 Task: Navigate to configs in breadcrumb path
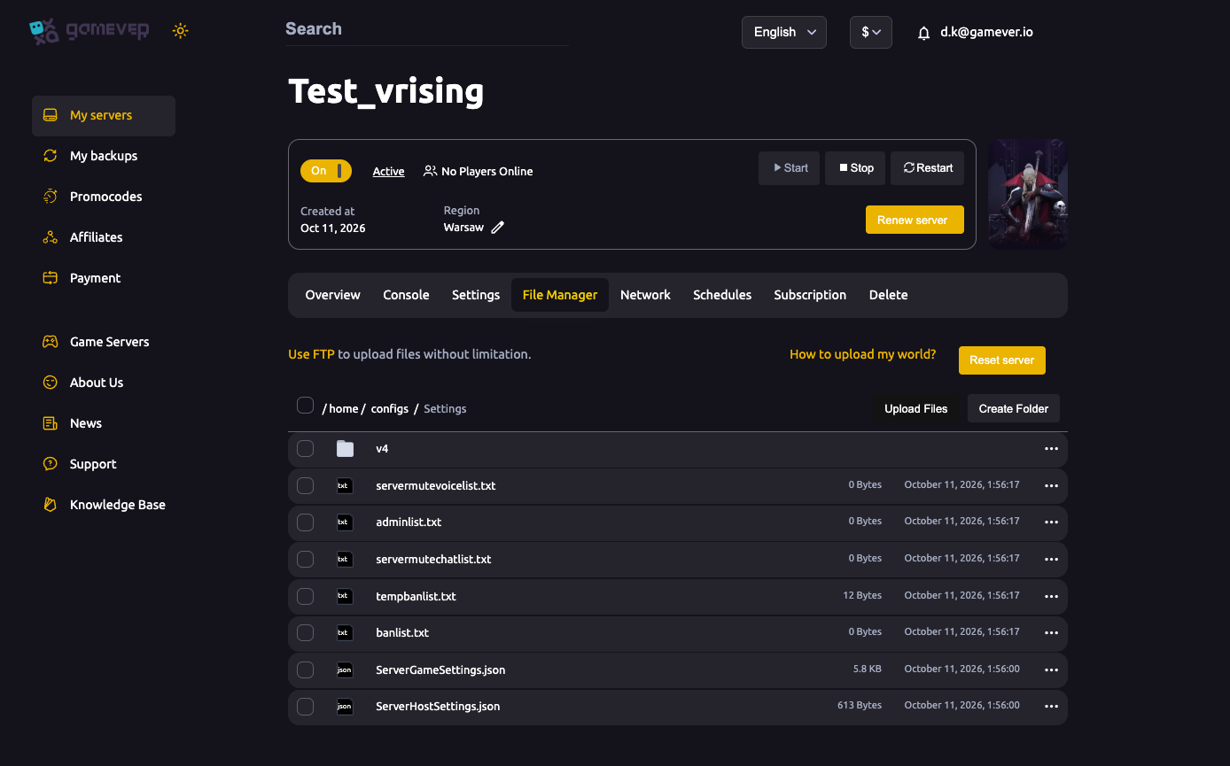tap(390, 409)
